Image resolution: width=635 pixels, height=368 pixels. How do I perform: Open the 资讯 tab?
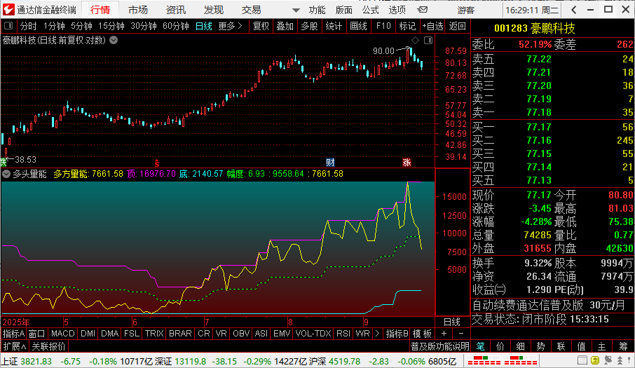click(176, 10)
